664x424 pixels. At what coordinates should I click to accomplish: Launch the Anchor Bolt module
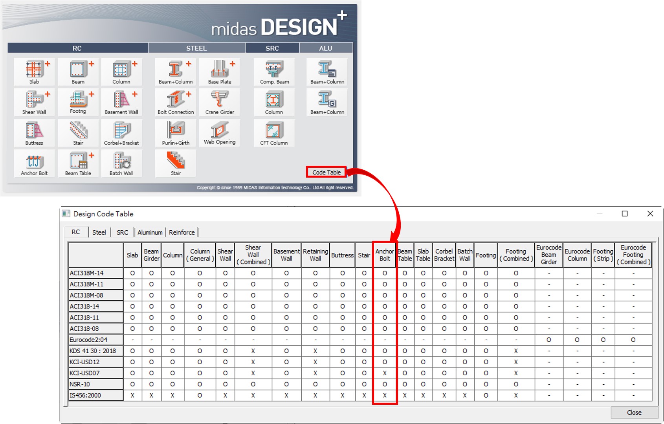[x=34, y=163]
